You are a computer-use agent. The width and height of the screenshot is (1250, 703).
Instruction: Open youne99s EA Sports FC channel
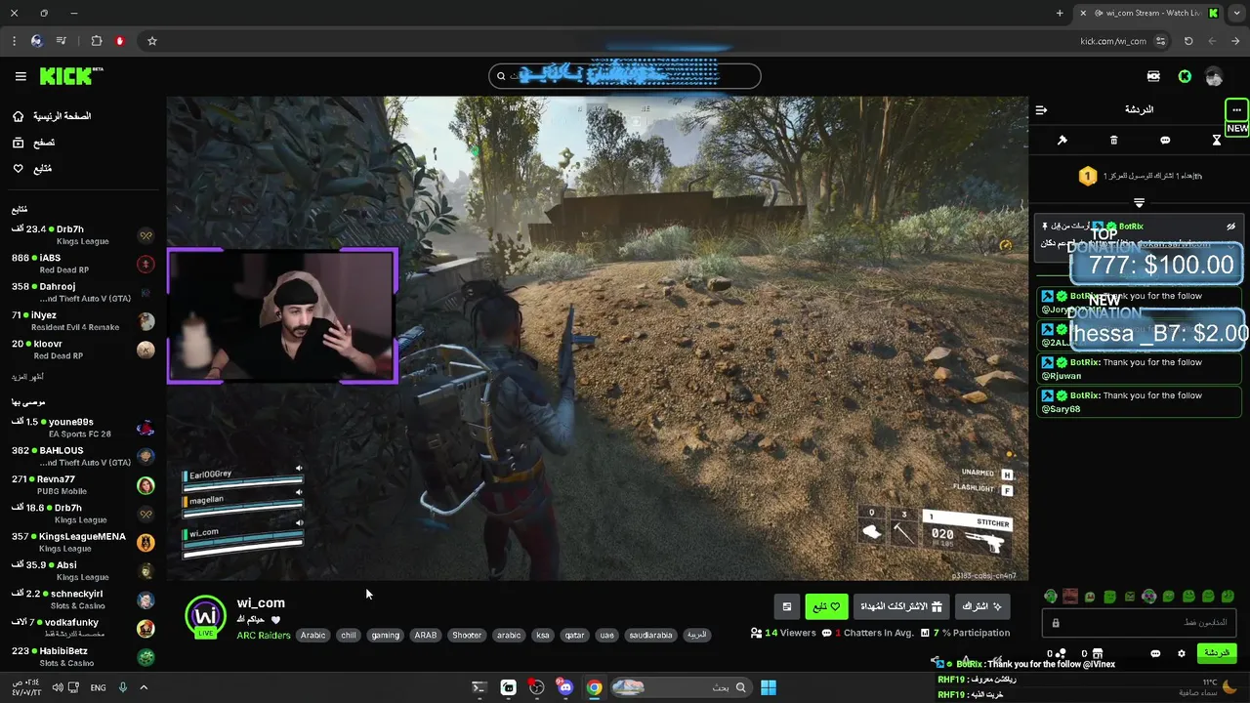82,428
